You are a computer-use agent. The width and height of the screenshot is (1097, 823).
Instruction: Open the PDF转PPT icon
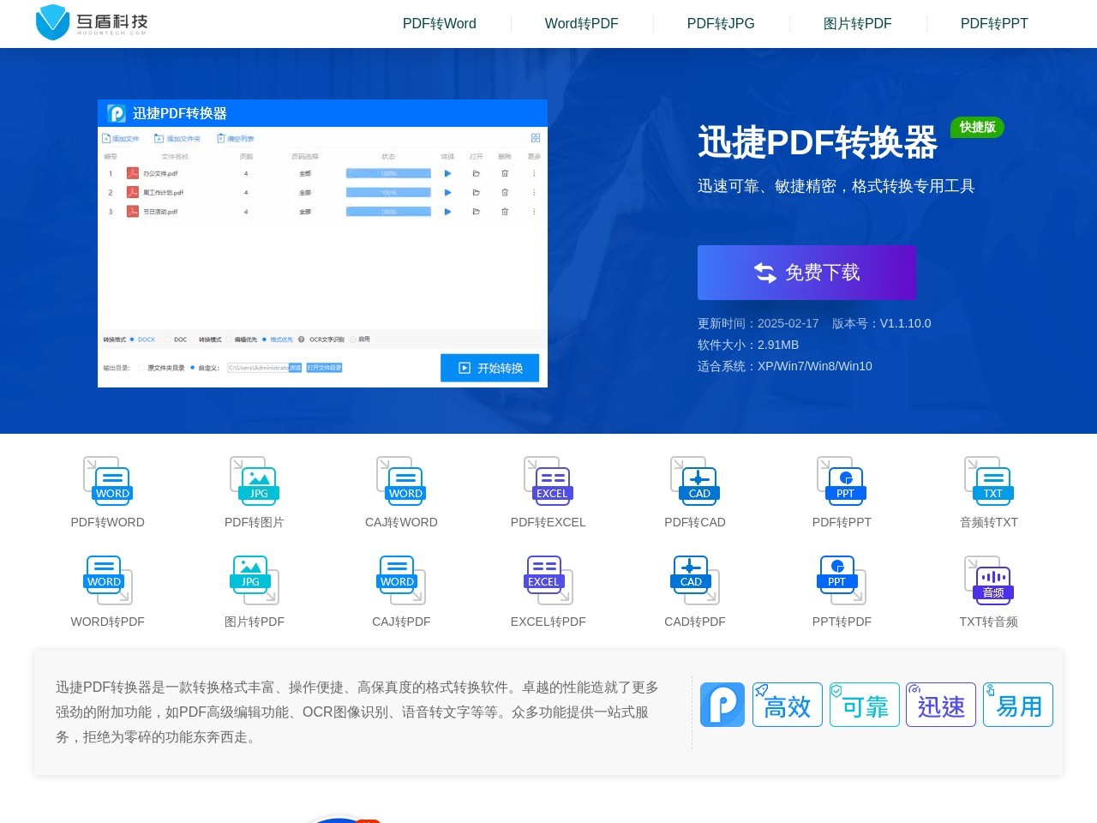pos(842,480)
